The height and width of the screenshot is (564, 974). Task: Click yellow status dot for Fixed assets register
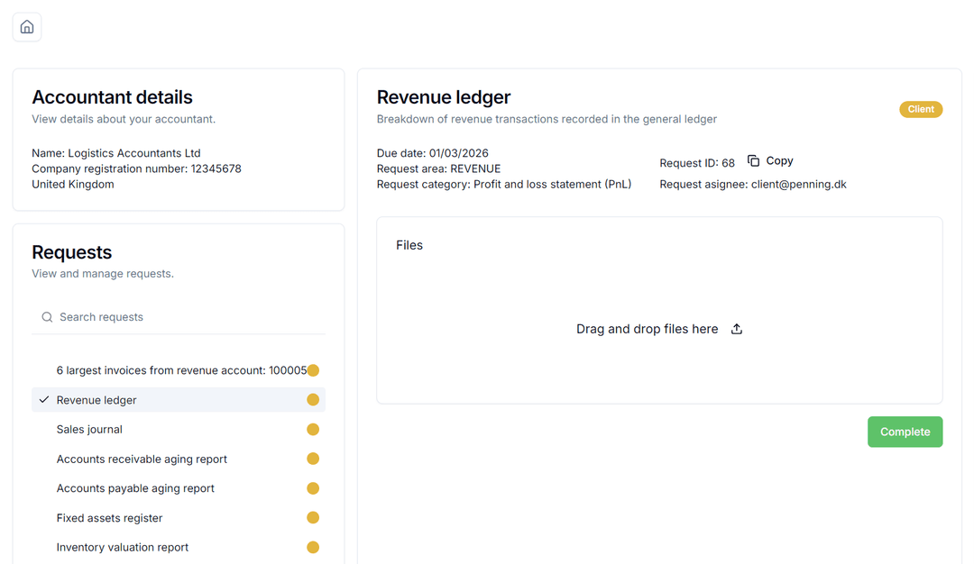(x=313, y=518)
